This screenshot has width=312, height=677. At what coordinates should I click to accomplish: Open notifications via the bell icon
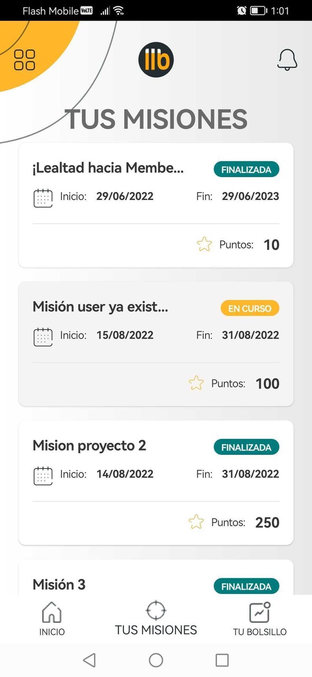[287, 59]
